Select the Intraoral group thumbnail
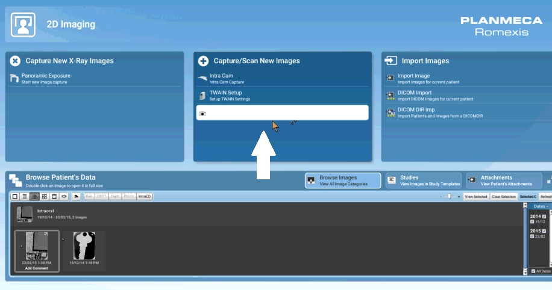The height and width of the screenshot is (290, 552). [25, 214]
